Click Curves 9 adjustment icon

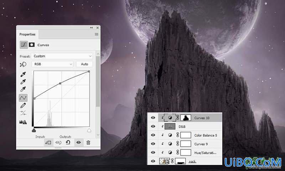click(170, 144)
